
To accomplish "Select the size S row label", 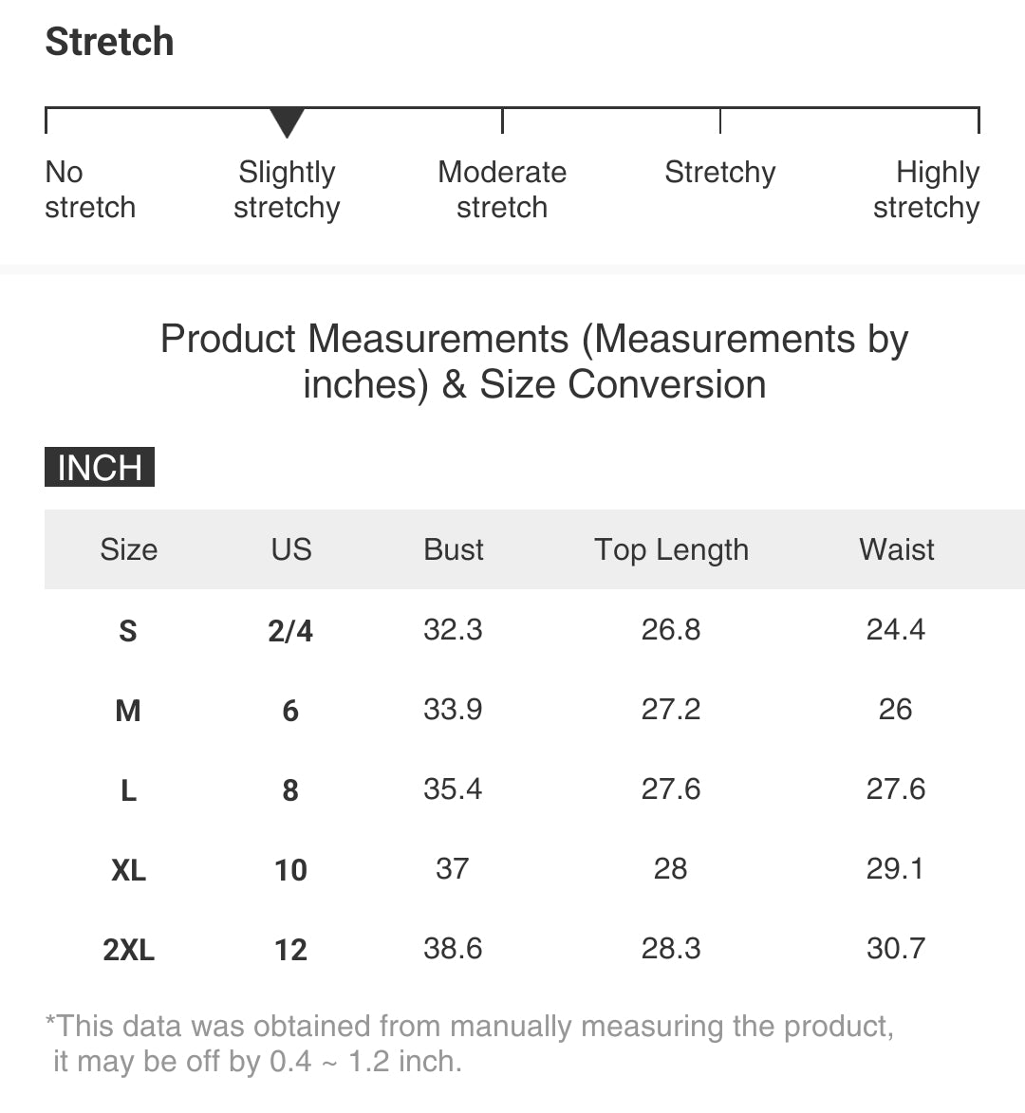I will [x=128, y=630].
